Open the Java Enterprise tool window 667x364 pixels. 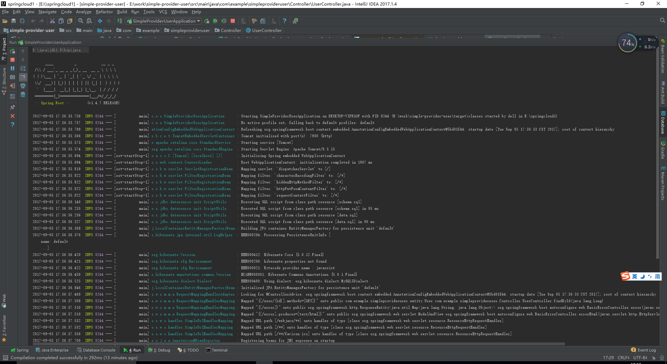tap(52, 350)
